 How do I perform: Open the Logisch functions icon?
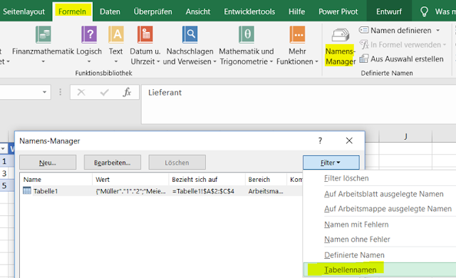tap(89, 35)
